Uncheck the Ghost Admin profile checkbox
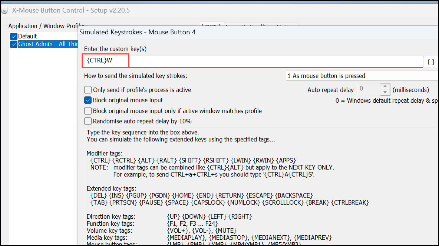Viewport: 439px width, 246px height. coord(13,44)
